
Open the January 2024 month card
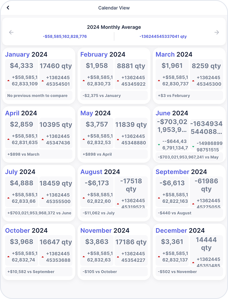39,76
